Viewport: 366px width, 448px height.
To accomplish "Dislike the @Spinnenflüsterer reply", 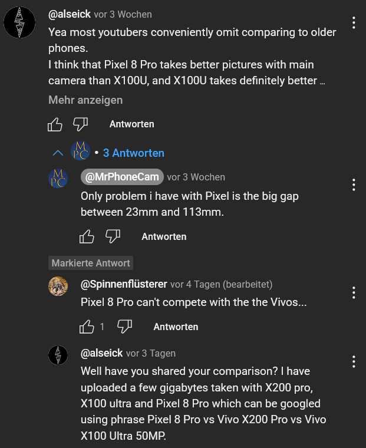I will coord(124,327).
